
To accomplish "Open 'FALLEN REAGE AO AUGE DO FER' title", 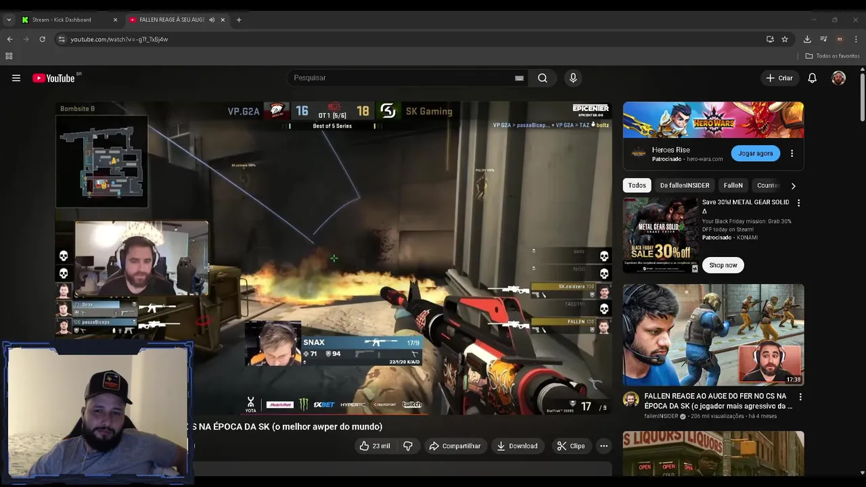I will (x=717, y=401).
